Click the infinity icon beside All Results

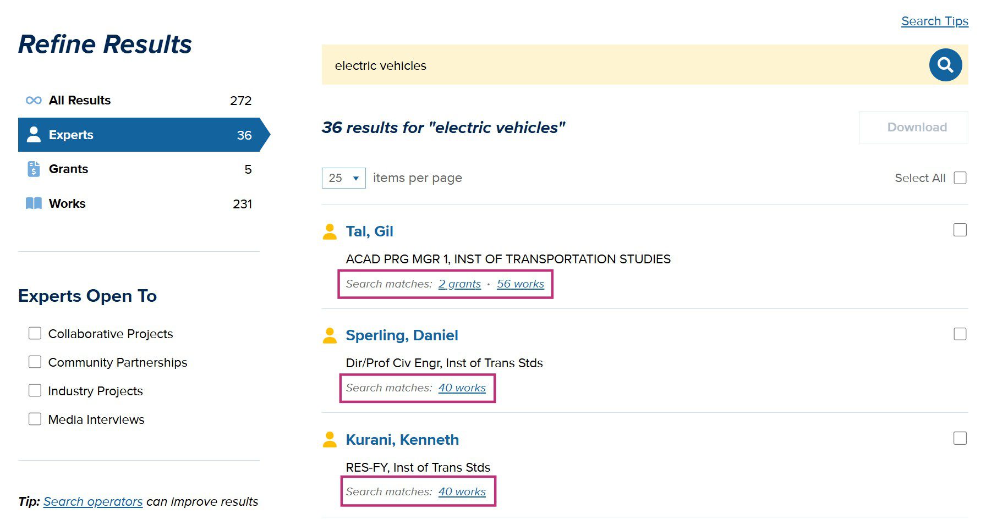point(34,100)
